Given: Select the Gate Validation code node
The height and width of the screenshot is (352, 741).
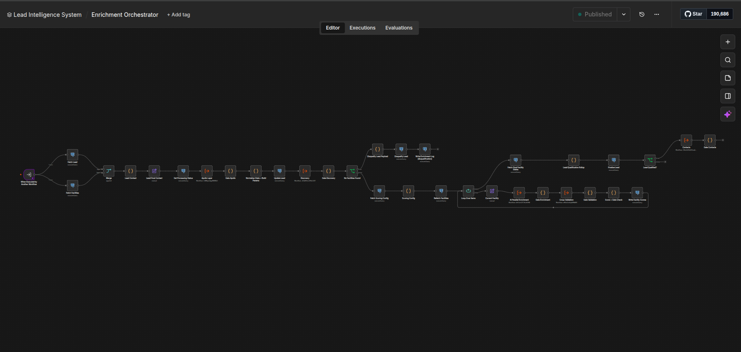Looking at the screenshot, I should [x=590, y=192].
